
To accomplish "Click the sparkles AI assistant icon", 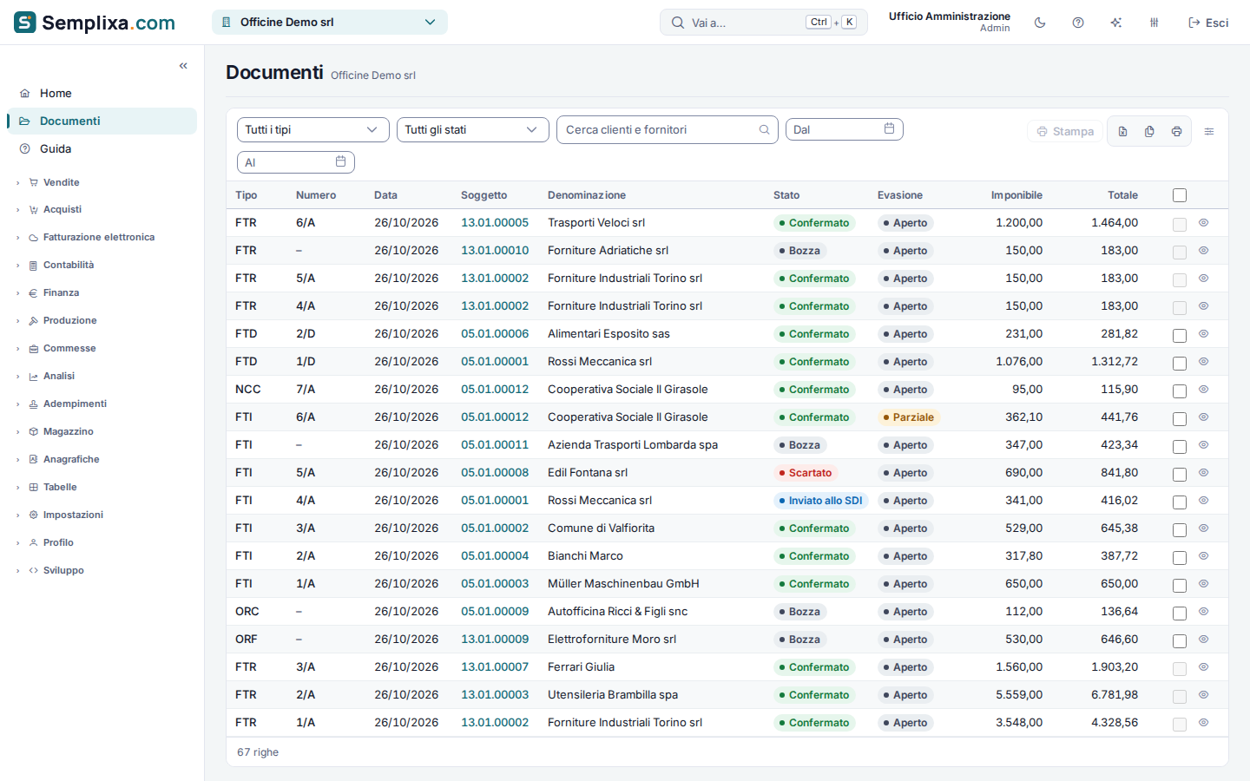I will click(x=1116, y=23).
